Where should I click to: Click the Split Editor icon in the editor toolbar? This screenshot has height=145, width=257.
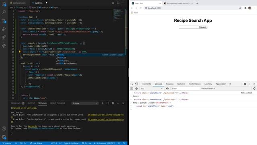tap(118, 3)
